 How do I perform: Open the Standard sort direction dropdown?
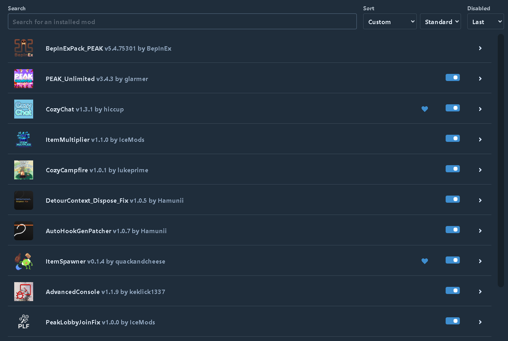441,22
